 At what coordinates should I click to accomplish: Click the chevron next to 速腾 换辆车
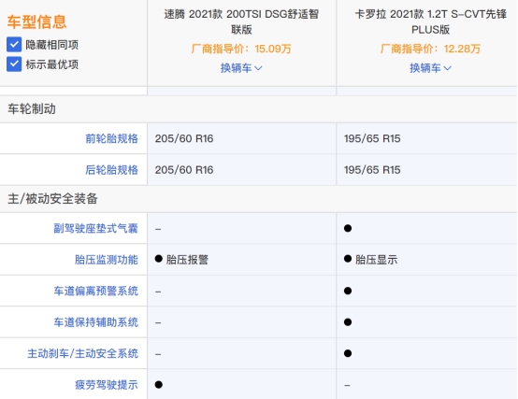[x=258, y=68]
